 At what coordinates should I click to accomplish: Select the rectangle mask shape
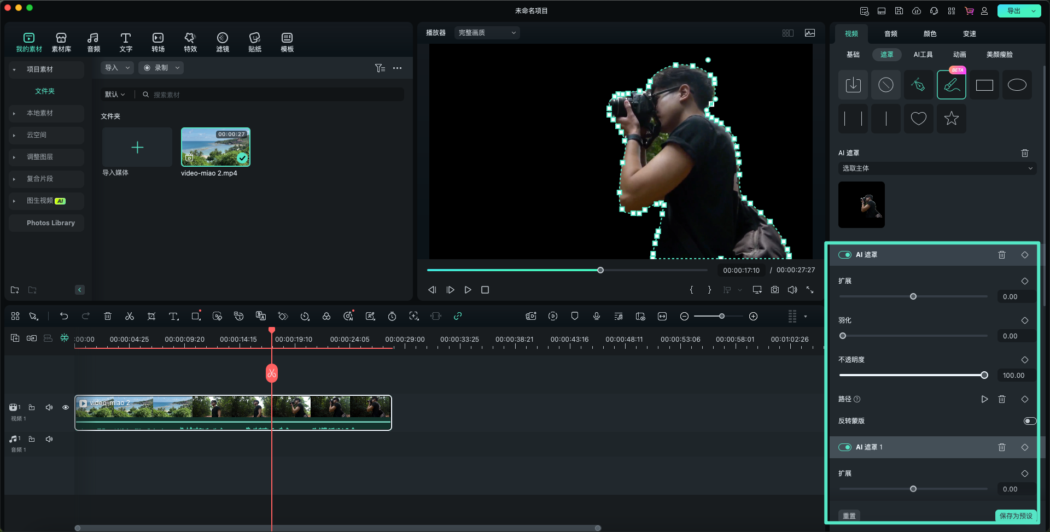pos(984,85)
